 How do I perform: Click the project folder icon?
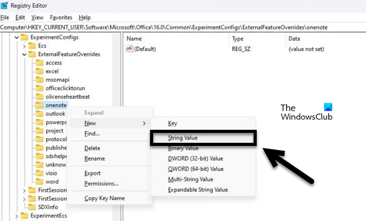click(x=39, y=131)
